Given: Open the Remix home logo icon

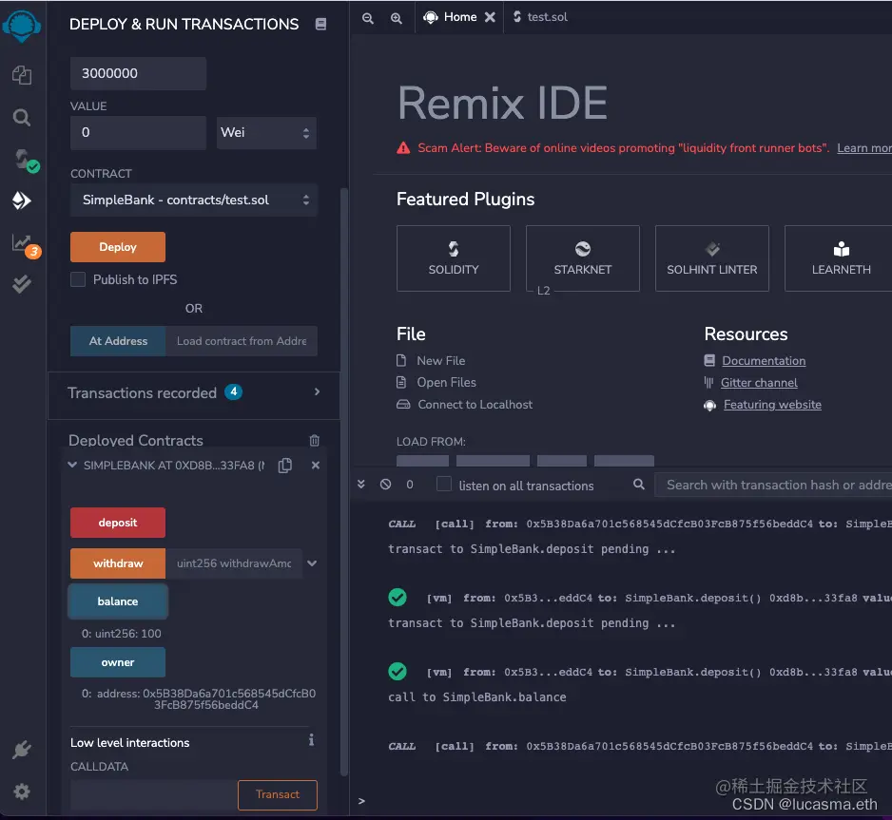Looking at the screenshot, I should coord(22,27).
